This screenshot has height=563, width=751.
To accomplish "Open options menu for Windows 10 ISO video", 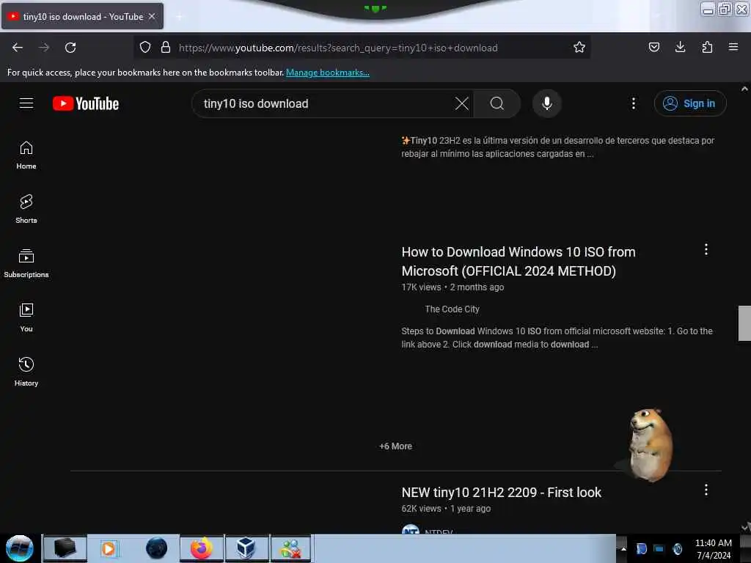I will click(x=706, y=249).
